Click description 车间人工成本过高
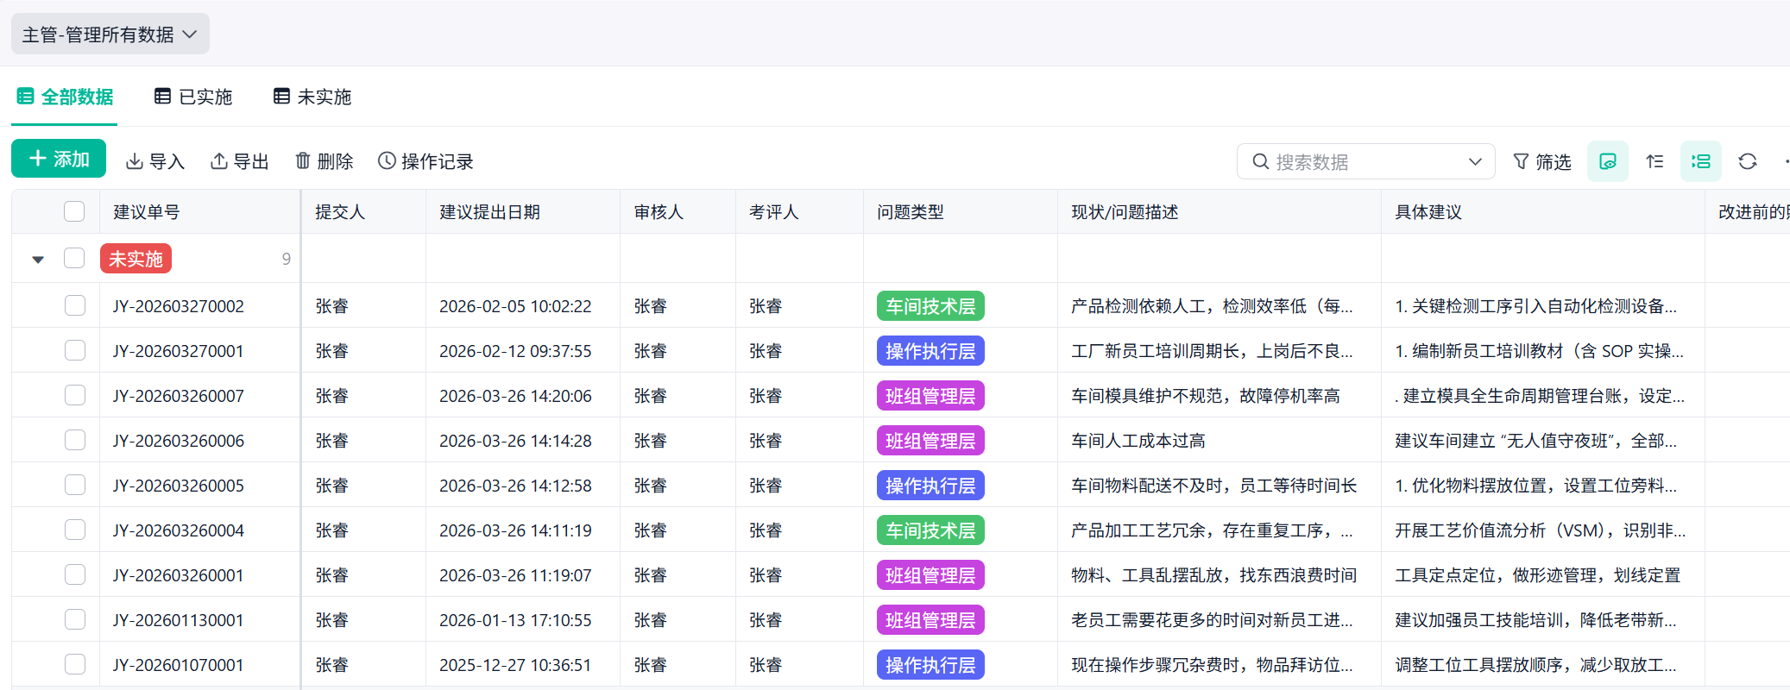The width and height of the screenshot is (1790, 690). 1138,441
